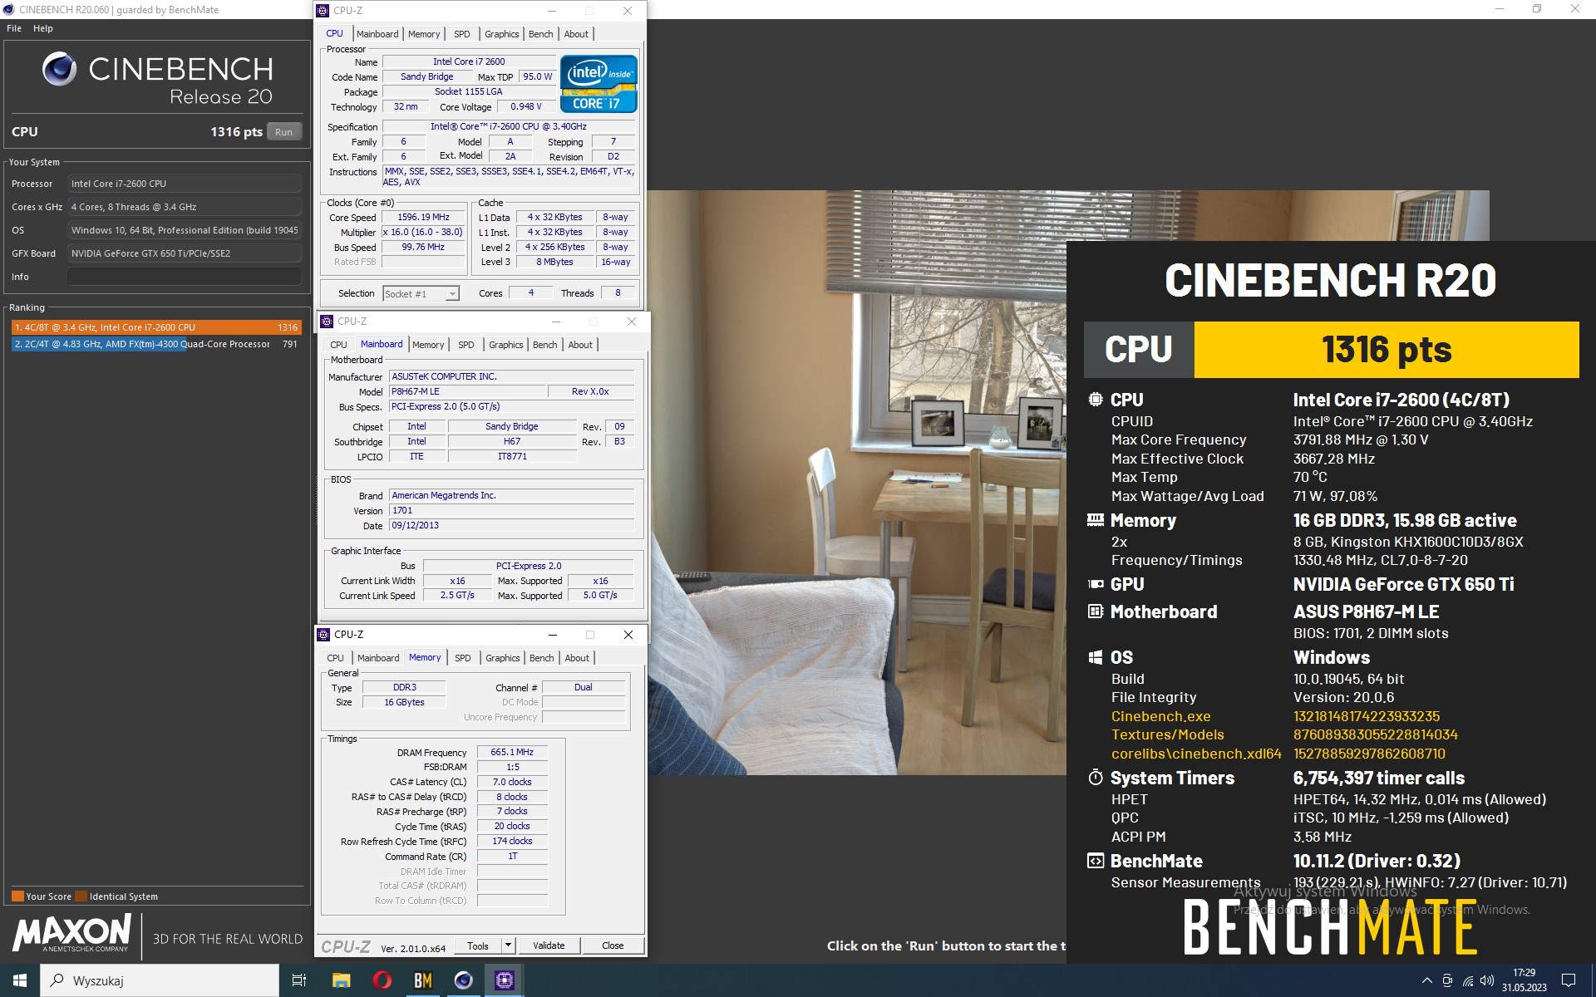
Task: Open Windows Start menu
Action: pyautogui.click(x=20, y=980)
